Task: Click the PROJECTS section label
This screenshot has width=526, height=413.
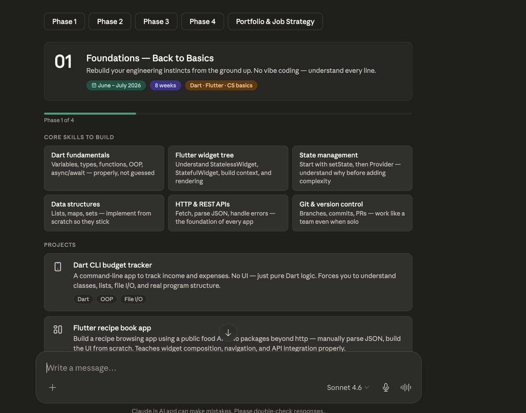Action: pos(60,245)
